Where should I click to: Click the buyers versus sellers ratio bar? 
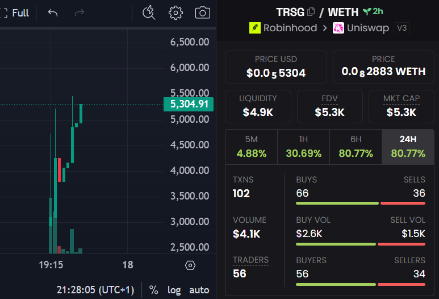pos(361,284)
